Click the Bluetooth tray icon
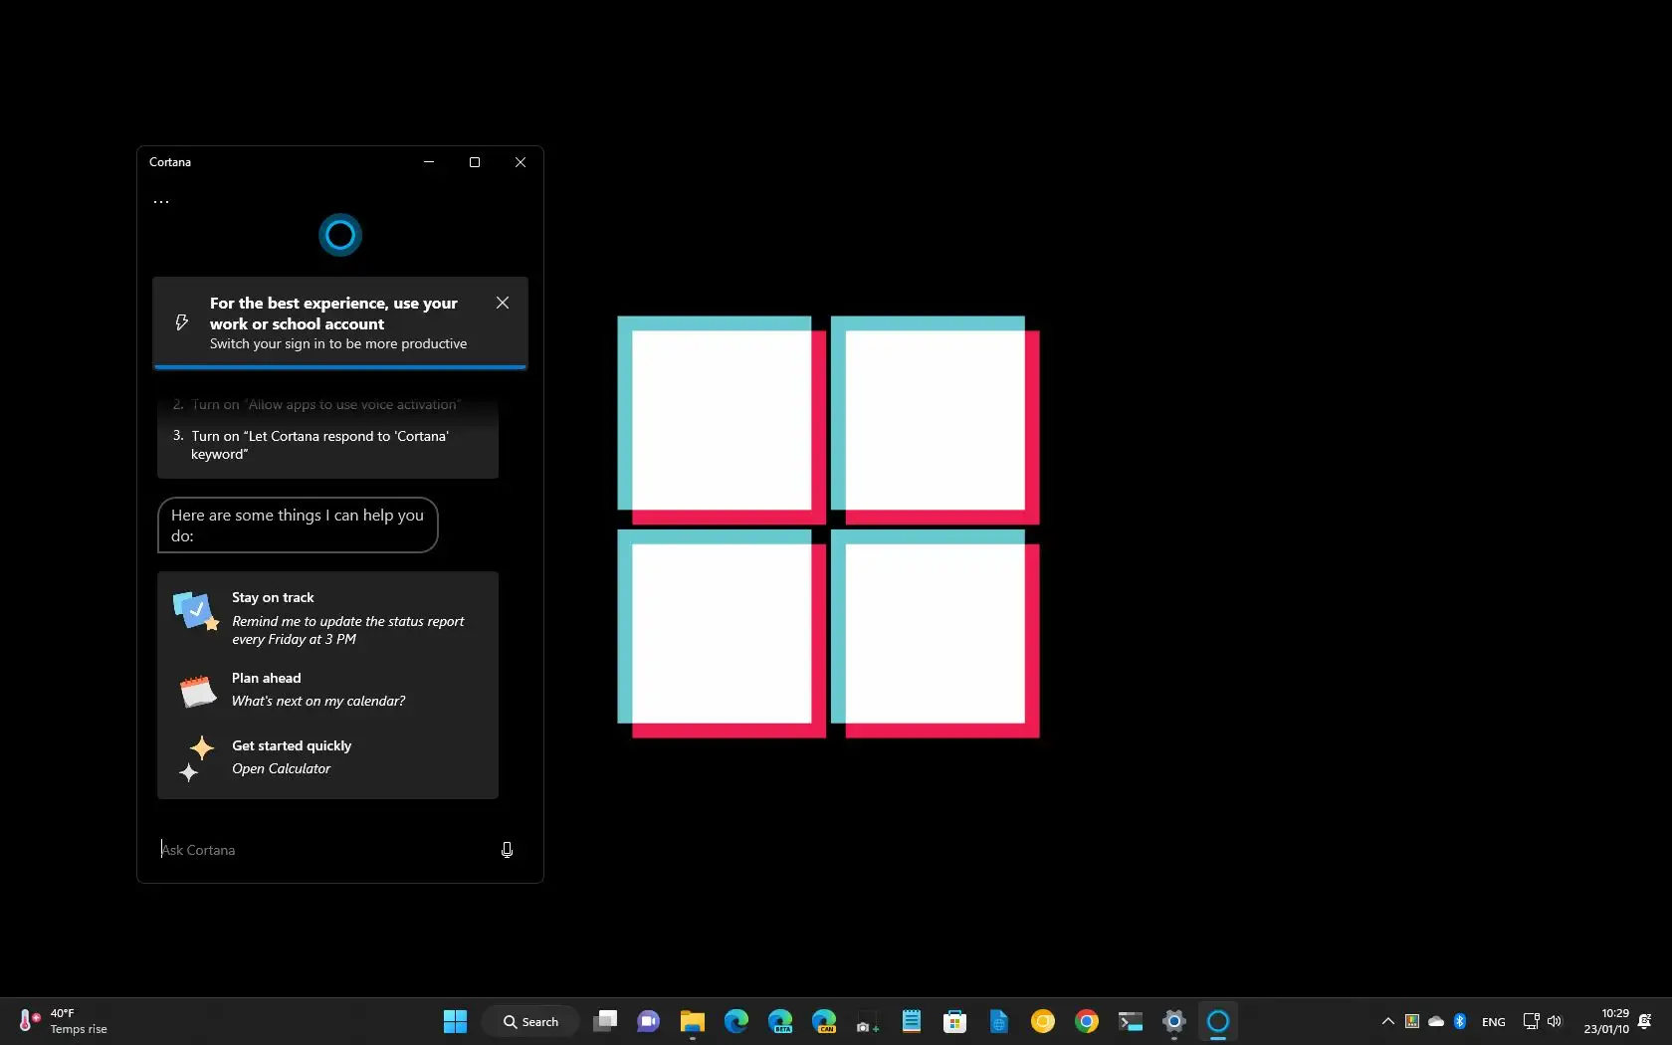 coord(1460,1021)
